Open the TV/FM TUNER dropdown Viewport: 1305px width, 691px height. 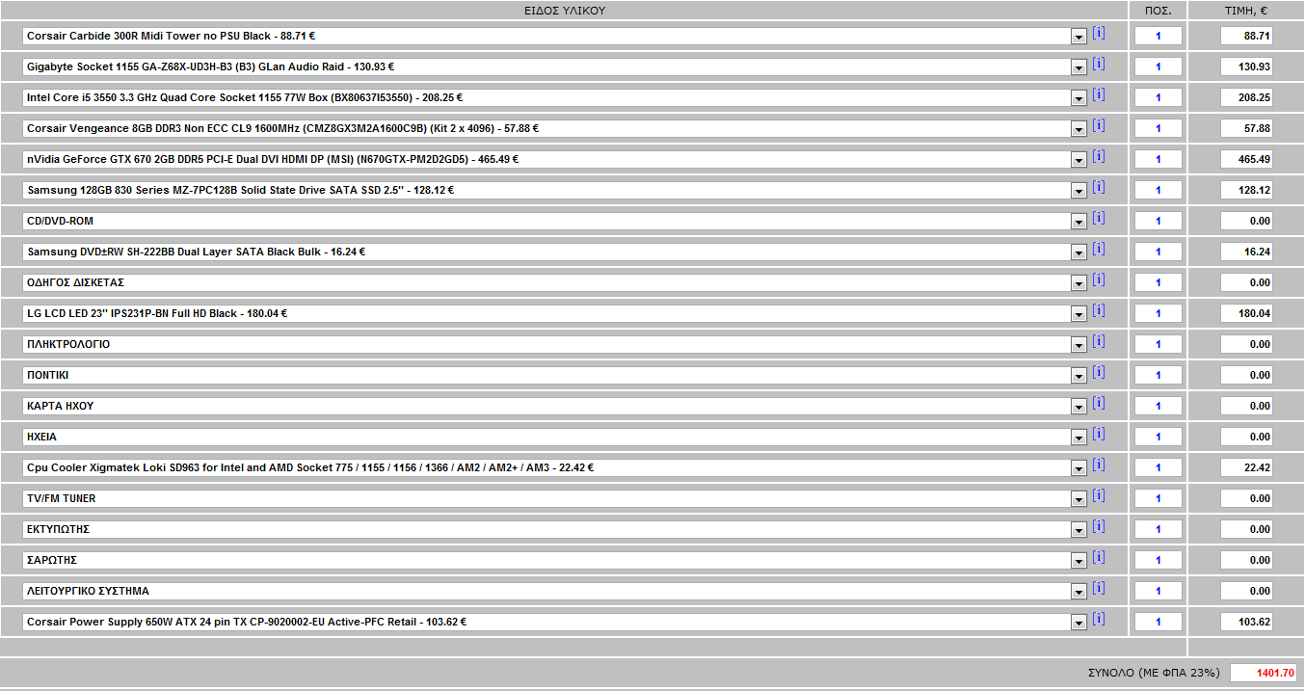click(1079, 499)
